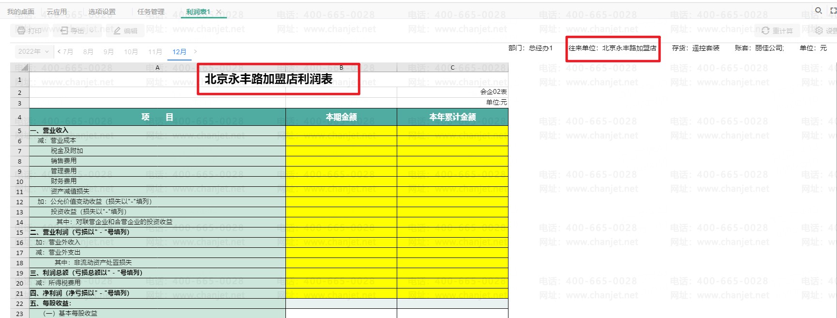Switch to the 任务管理 tab
The image size is (837, 318).
pyautogui.click(x=150, y=12)
